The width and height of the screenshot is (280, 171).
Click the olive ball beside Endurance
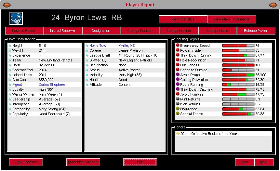[178, 109]
